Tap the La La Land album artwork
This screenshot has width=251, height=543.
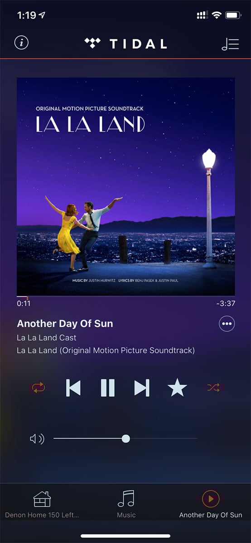point(126,186)
